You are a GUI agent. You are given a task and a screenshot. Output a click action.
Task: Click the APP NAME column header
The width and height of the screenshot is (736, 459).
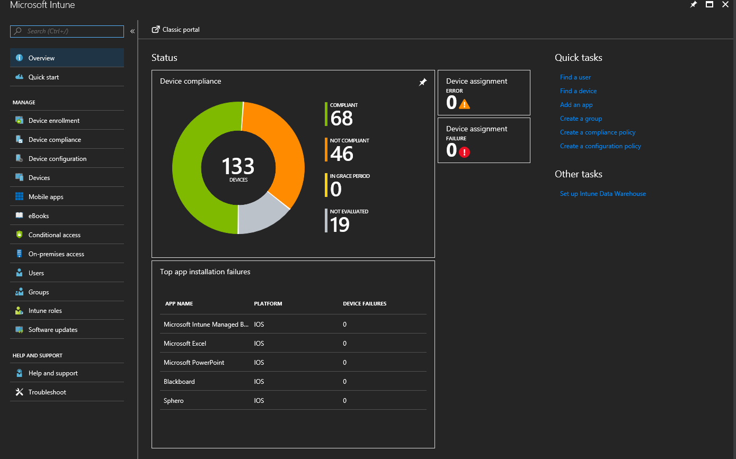pos(179,304)
